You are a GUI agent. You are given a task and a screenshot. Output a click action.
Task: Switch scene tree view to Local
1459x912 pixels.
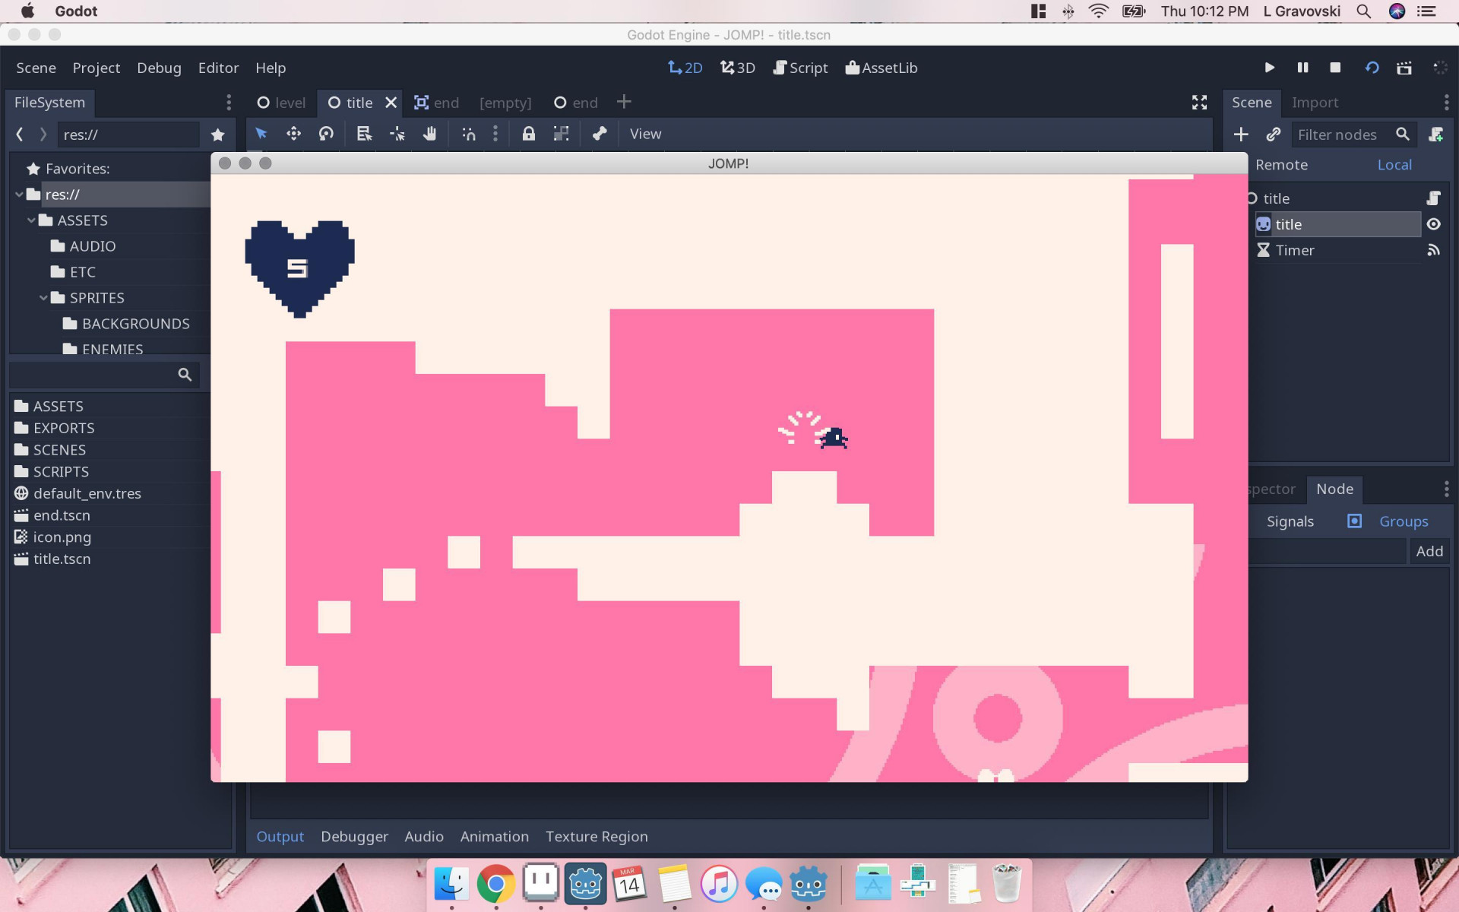(x=1394, y=165)
